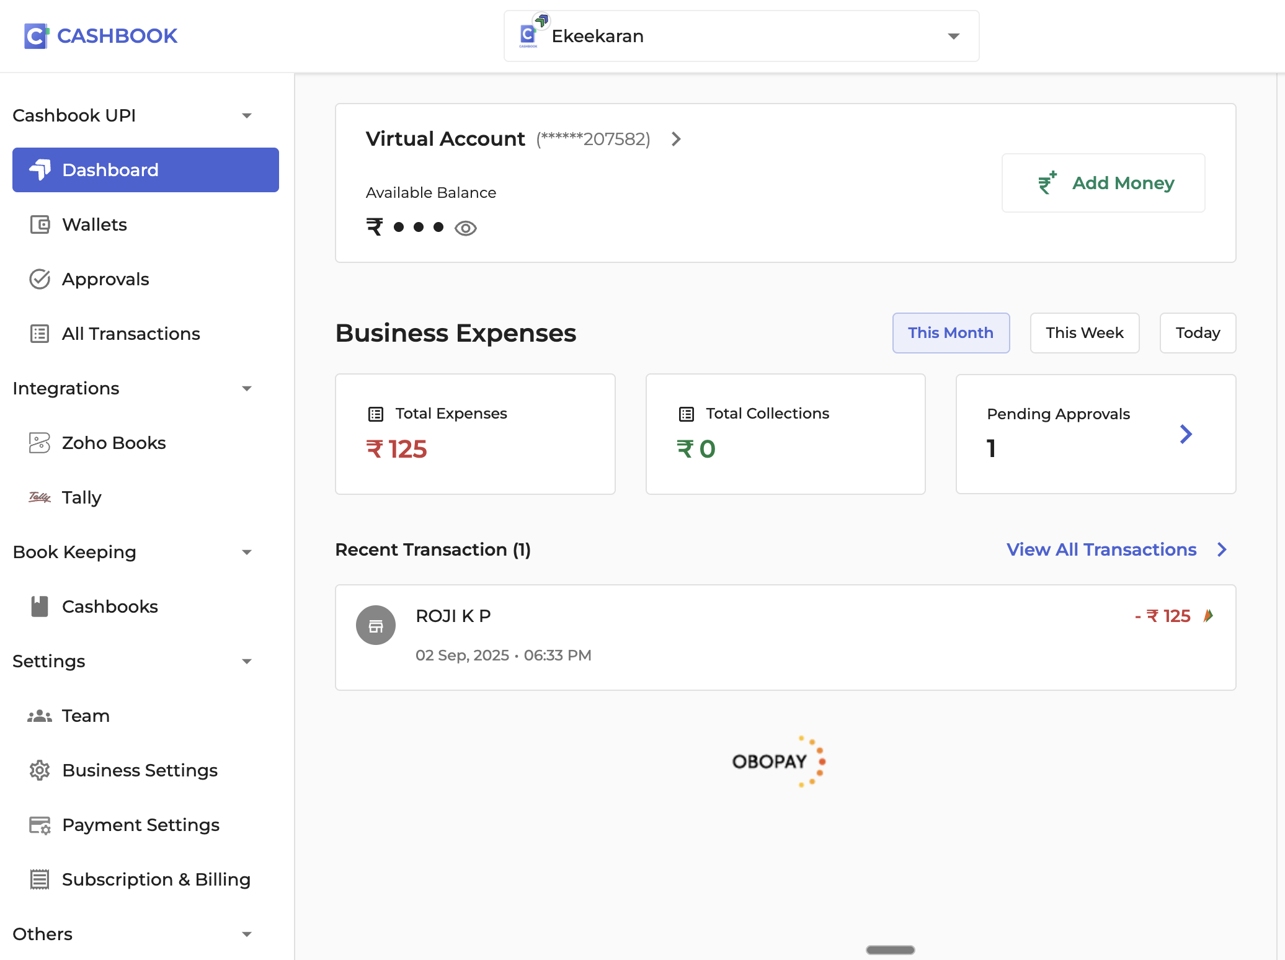Screen dimensions: 1285x960
Task: Click the Wallets menu label
Action: 94,224
